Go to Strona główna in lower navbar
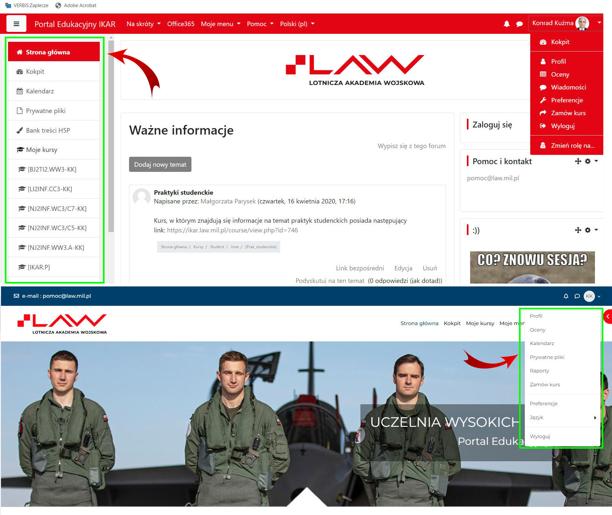This screenshot has width=612, height=515. 419,323
